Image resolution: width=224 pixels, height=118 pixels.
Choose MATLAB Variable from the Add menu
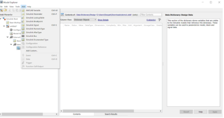[x=40, y=11]
